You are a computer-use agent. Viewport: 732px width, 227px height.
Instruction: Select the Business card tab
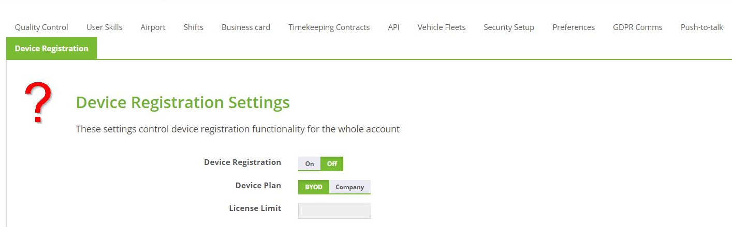point(246,27)
